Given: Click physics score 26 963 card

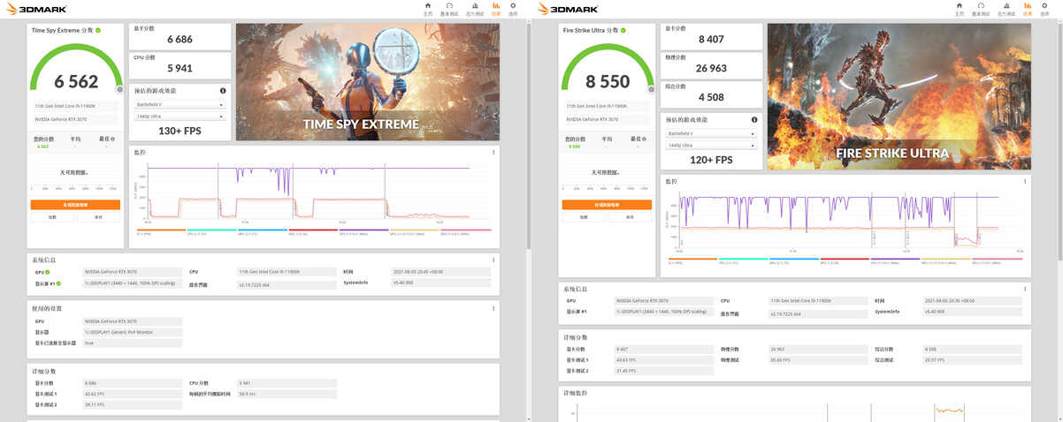Looking at the screenshot, I should point(711,65).
